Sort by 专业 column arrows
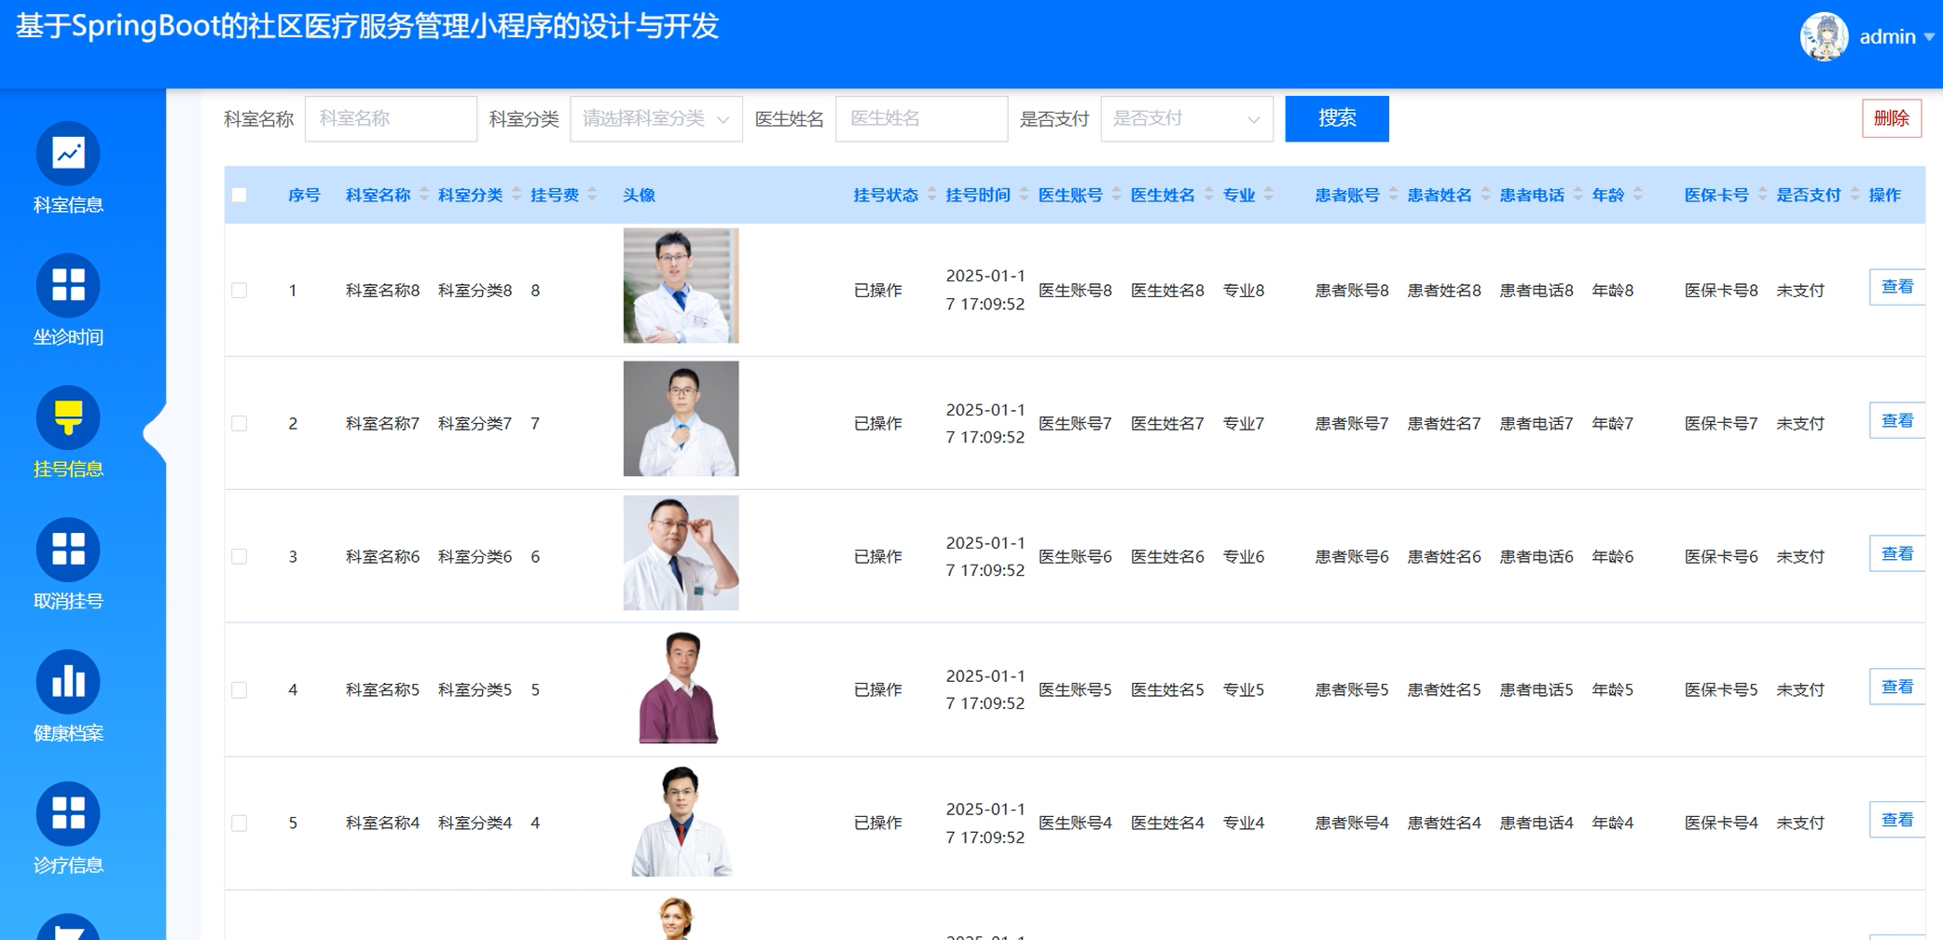 1269,195
